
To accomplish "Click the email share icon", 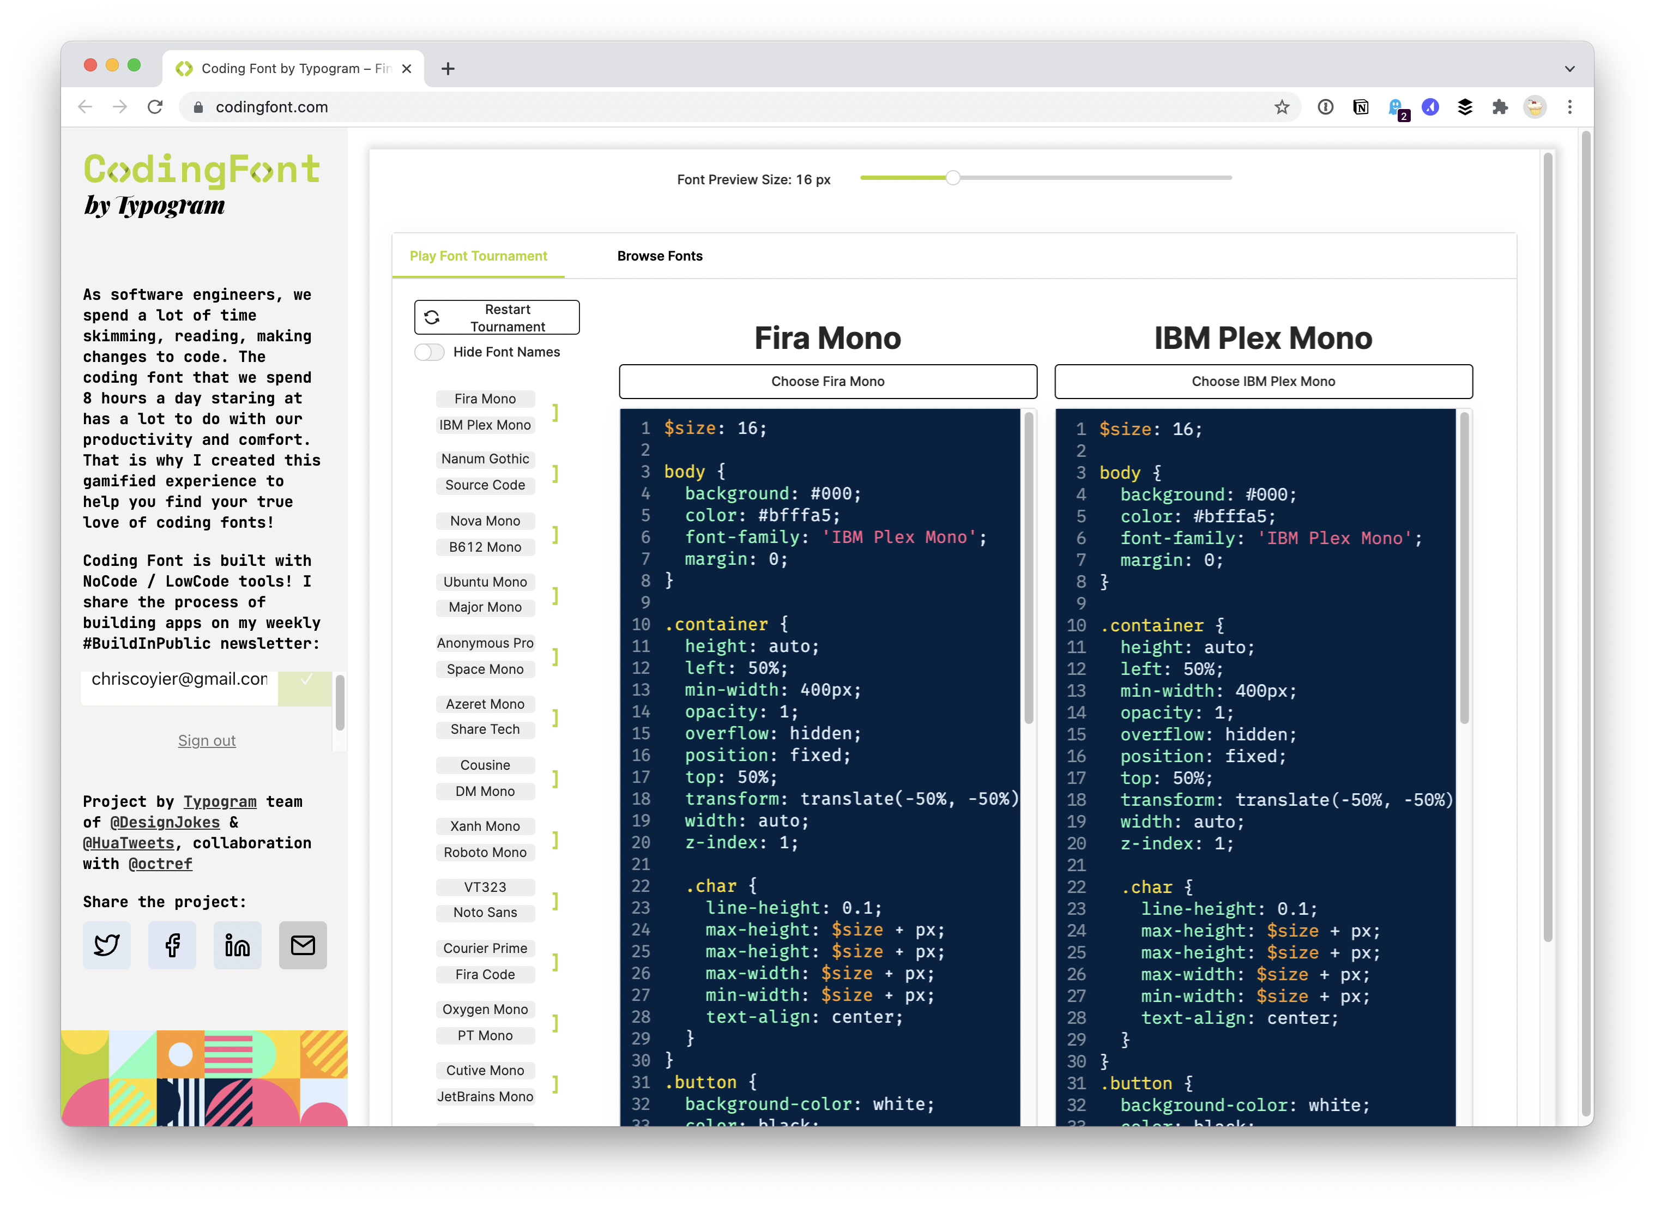I will click(303, 945).
